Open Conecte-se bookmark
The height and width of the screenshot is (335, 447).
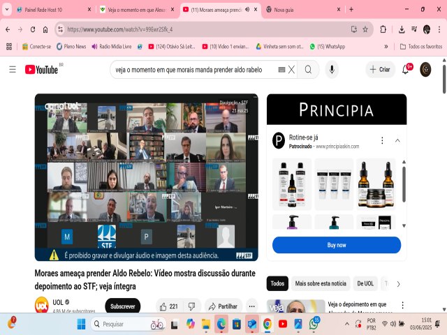pos(37,47)
